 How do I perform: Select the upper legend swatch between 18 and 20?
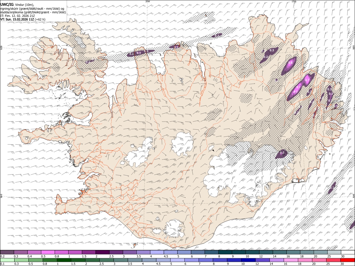[x=307, y=252]
